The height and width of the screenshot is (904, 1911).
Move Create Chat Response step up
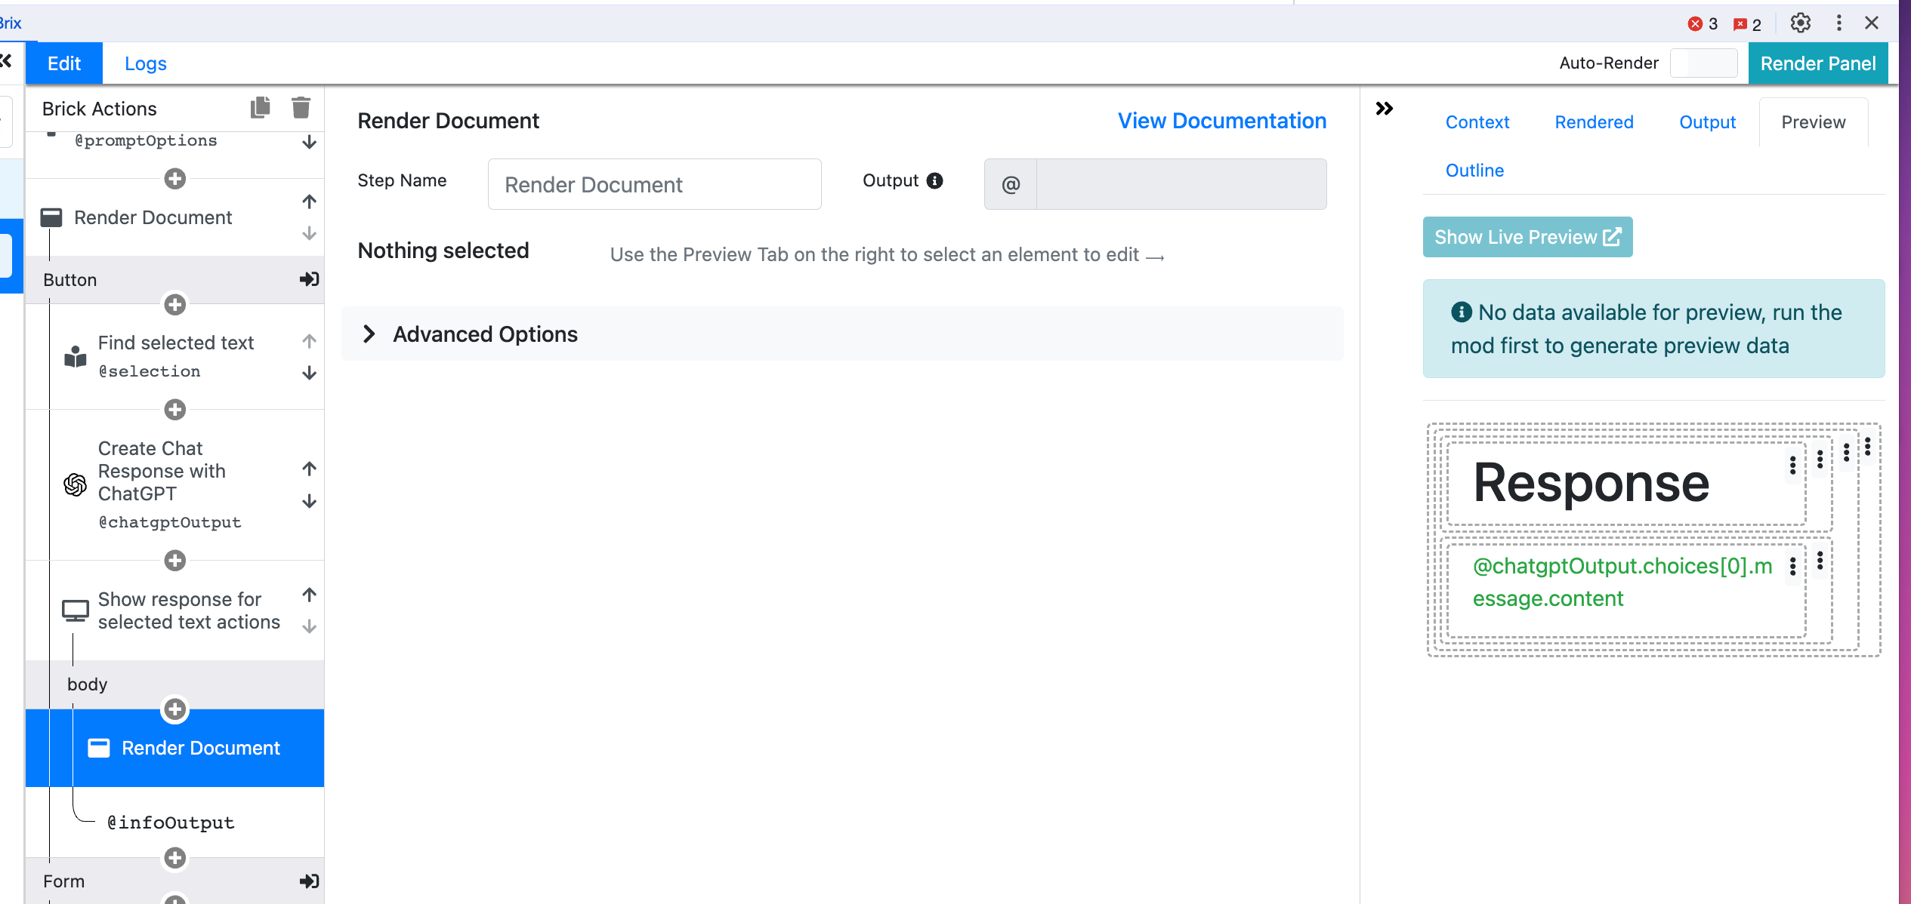click(x=309, y=469)
